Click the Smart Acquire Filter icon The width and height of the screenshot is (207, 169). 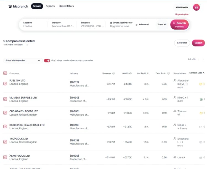[111, 23]
